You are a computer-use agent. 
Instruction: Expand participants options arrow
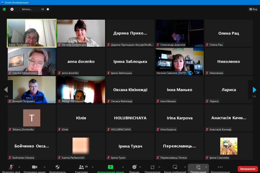tap(93, 167)
